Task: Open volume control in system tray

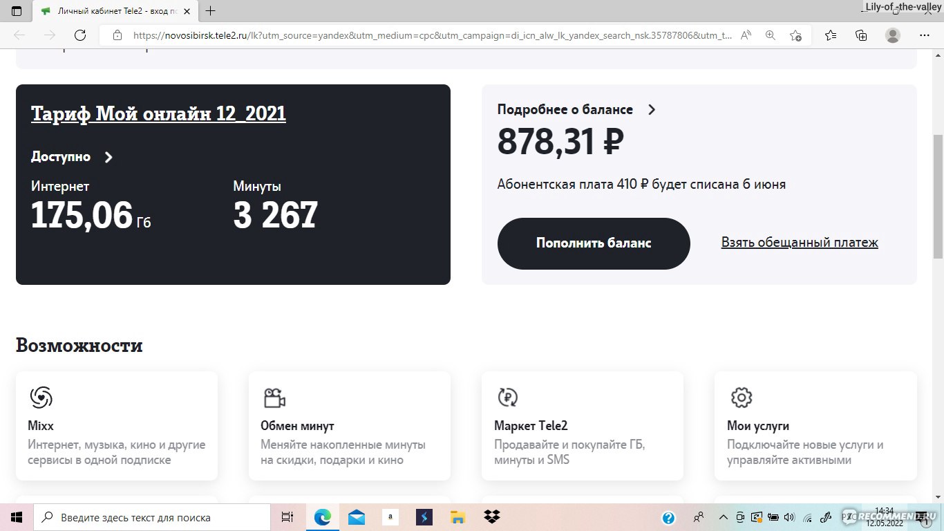Action: (790, 517)
